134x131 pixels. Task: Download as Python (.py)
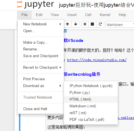point(91,93)
